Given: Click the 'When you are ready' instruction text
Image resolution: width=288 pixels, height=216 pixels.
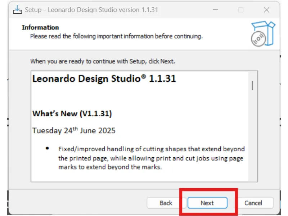Looking at the screenshot, I should (103, 61).
